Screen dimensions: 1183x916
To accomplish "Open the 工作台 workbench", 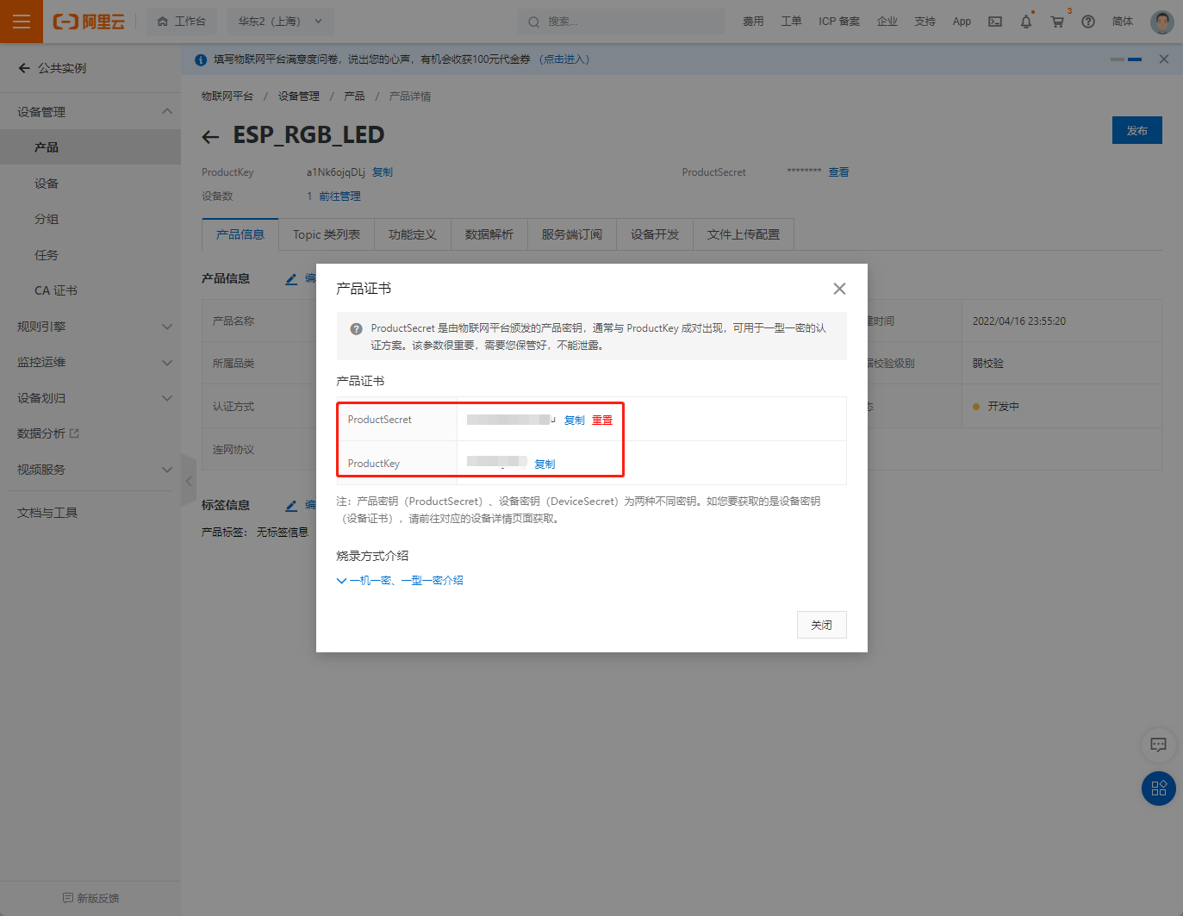I will pos(182,22).
